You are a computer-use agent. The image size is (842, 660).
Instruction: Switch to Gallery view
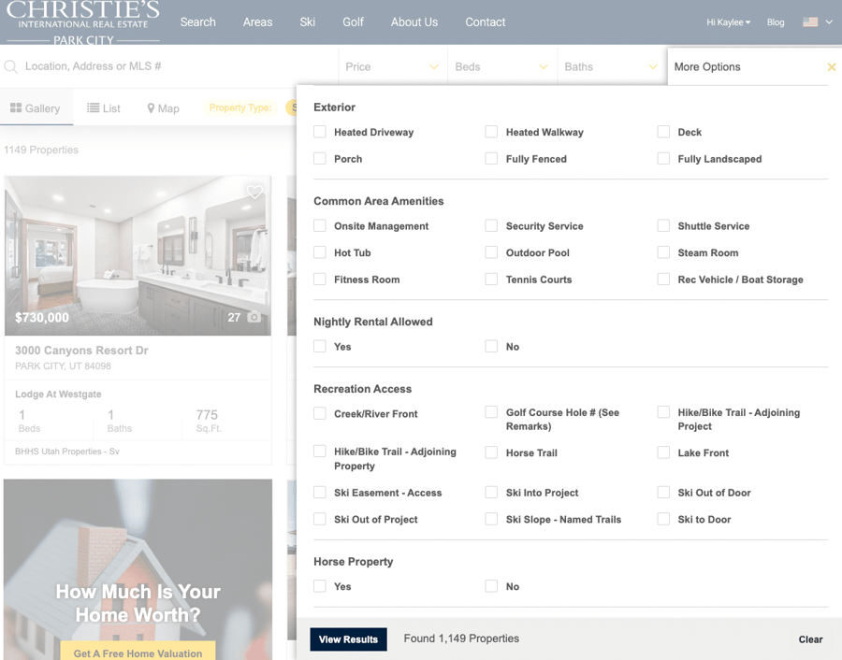37,108
